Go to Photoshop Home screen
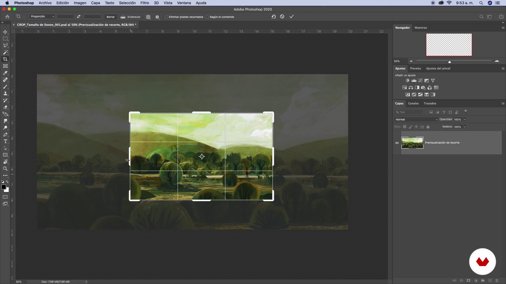The height and width of the screenshot is (284, 506). pyautogui.click(x=7, y=17)
